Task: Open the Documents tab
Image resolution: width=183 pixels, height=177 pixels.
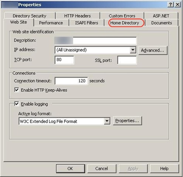Action: pyautogui.click(x=162, y=23)
